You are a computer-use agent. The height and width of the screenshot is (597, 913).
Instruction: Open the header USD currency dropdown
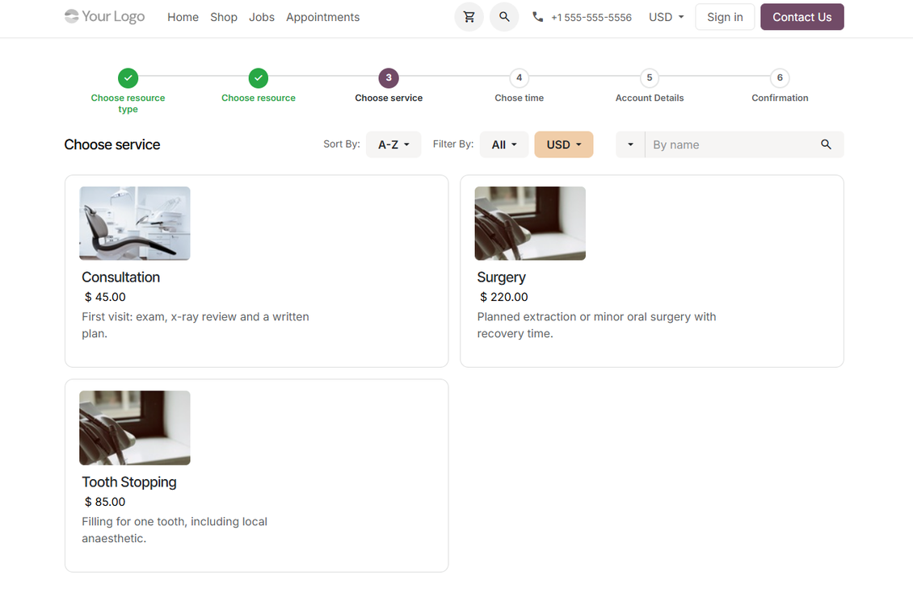666,17
